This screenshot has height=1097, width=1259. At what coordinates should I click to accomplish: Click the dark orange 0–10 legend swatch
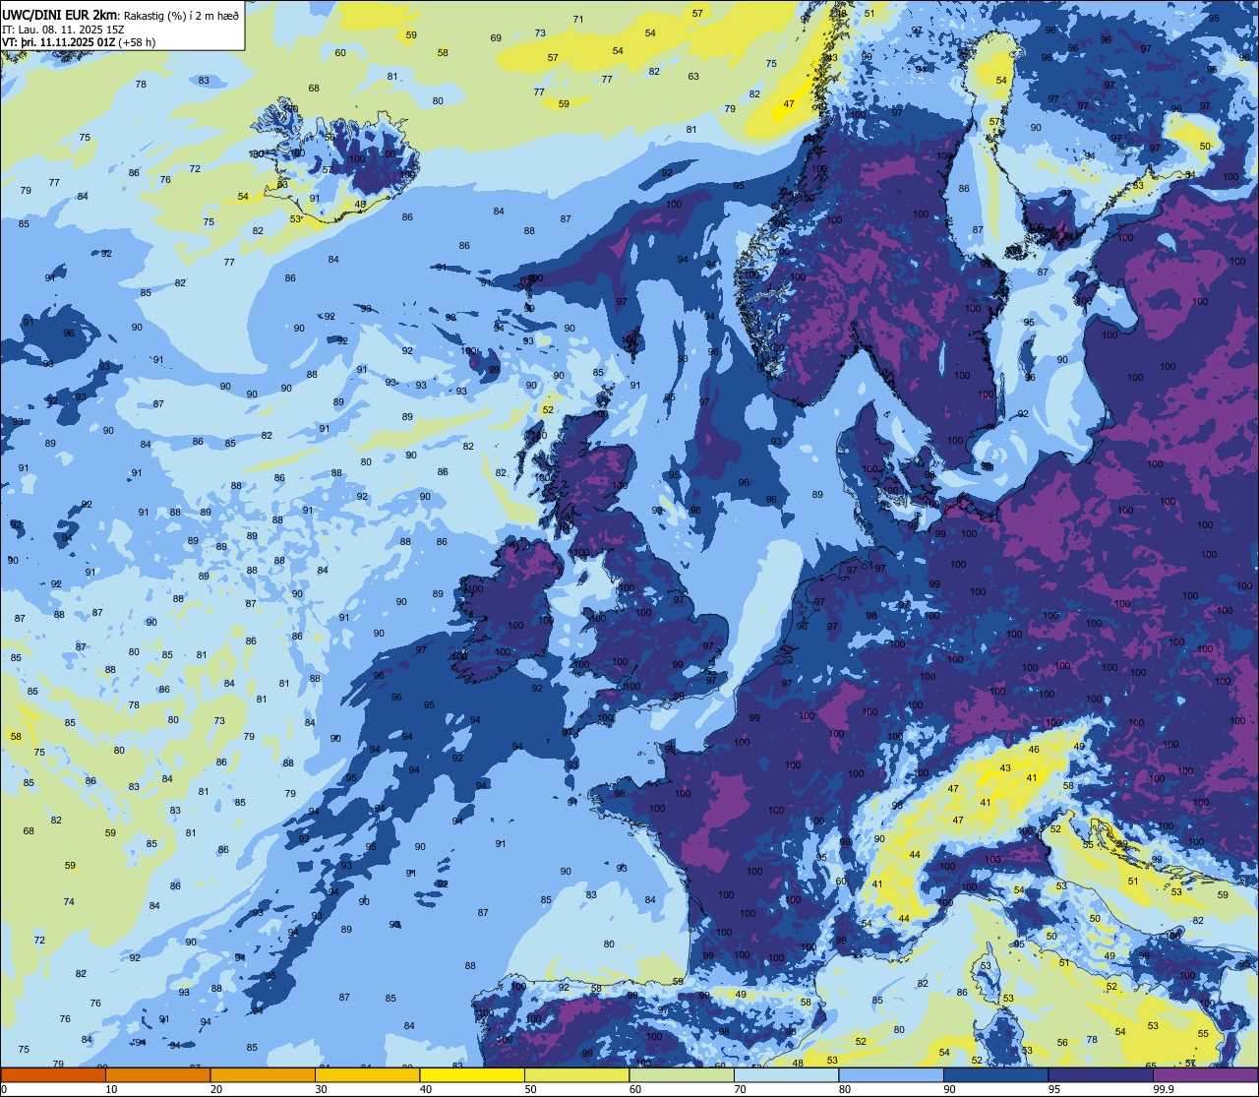[x=53, y=1074]
